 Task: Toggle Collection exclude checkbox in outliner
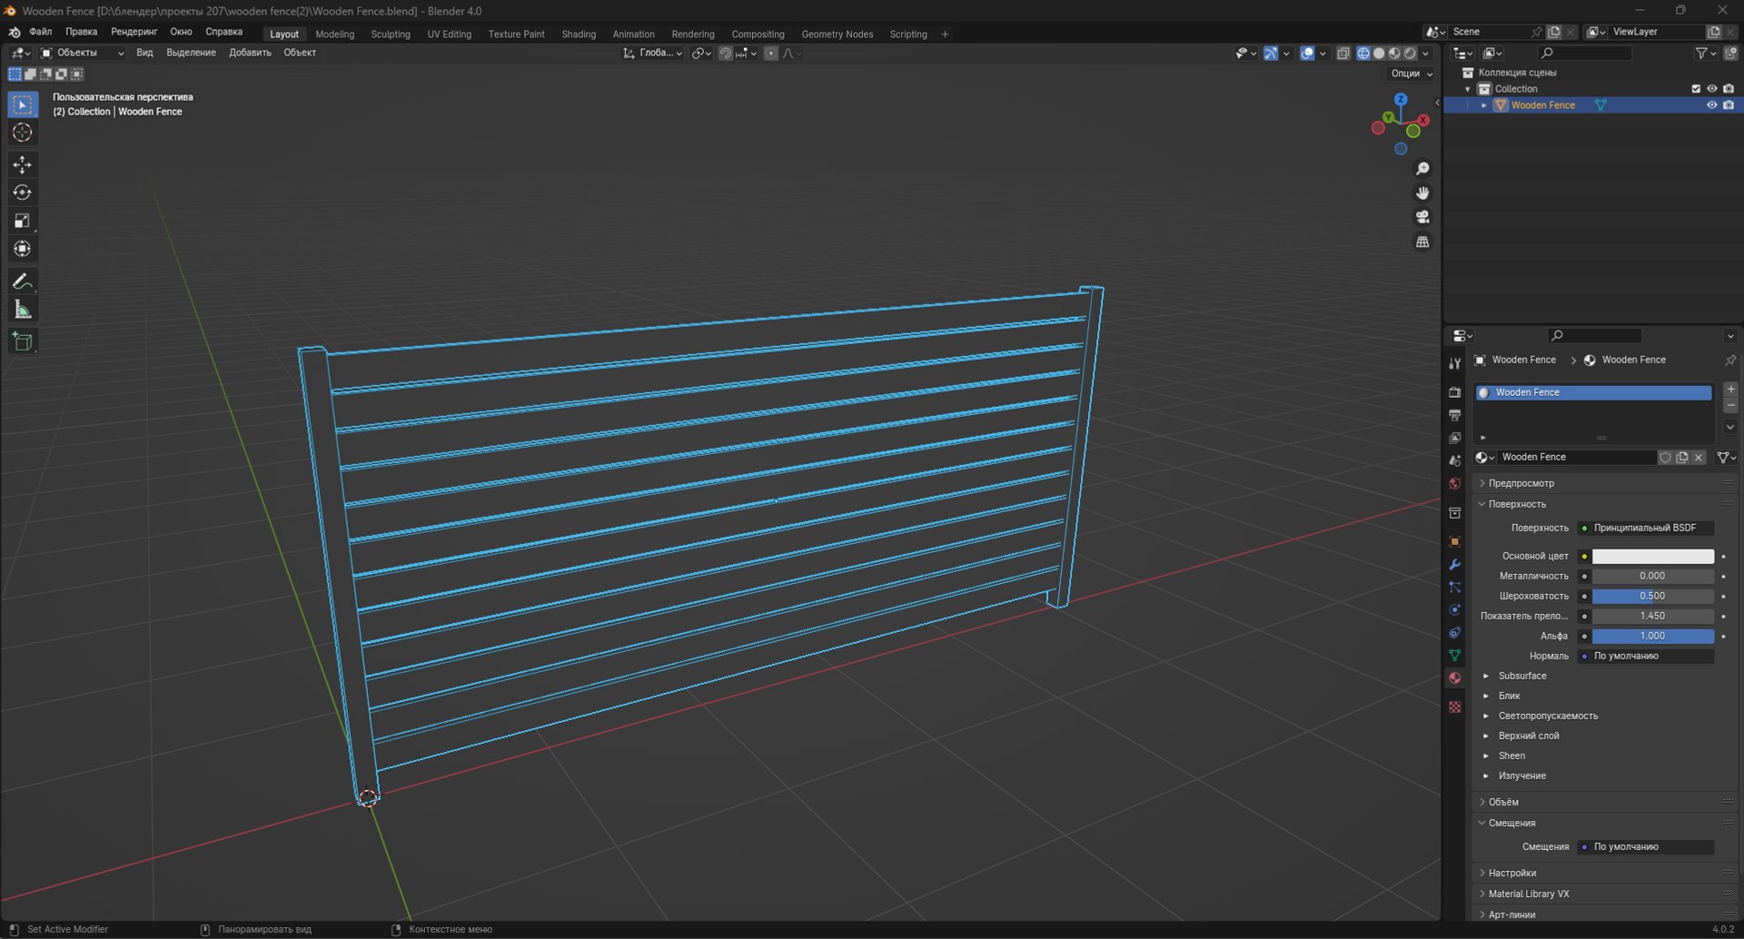pos(1695,89)
